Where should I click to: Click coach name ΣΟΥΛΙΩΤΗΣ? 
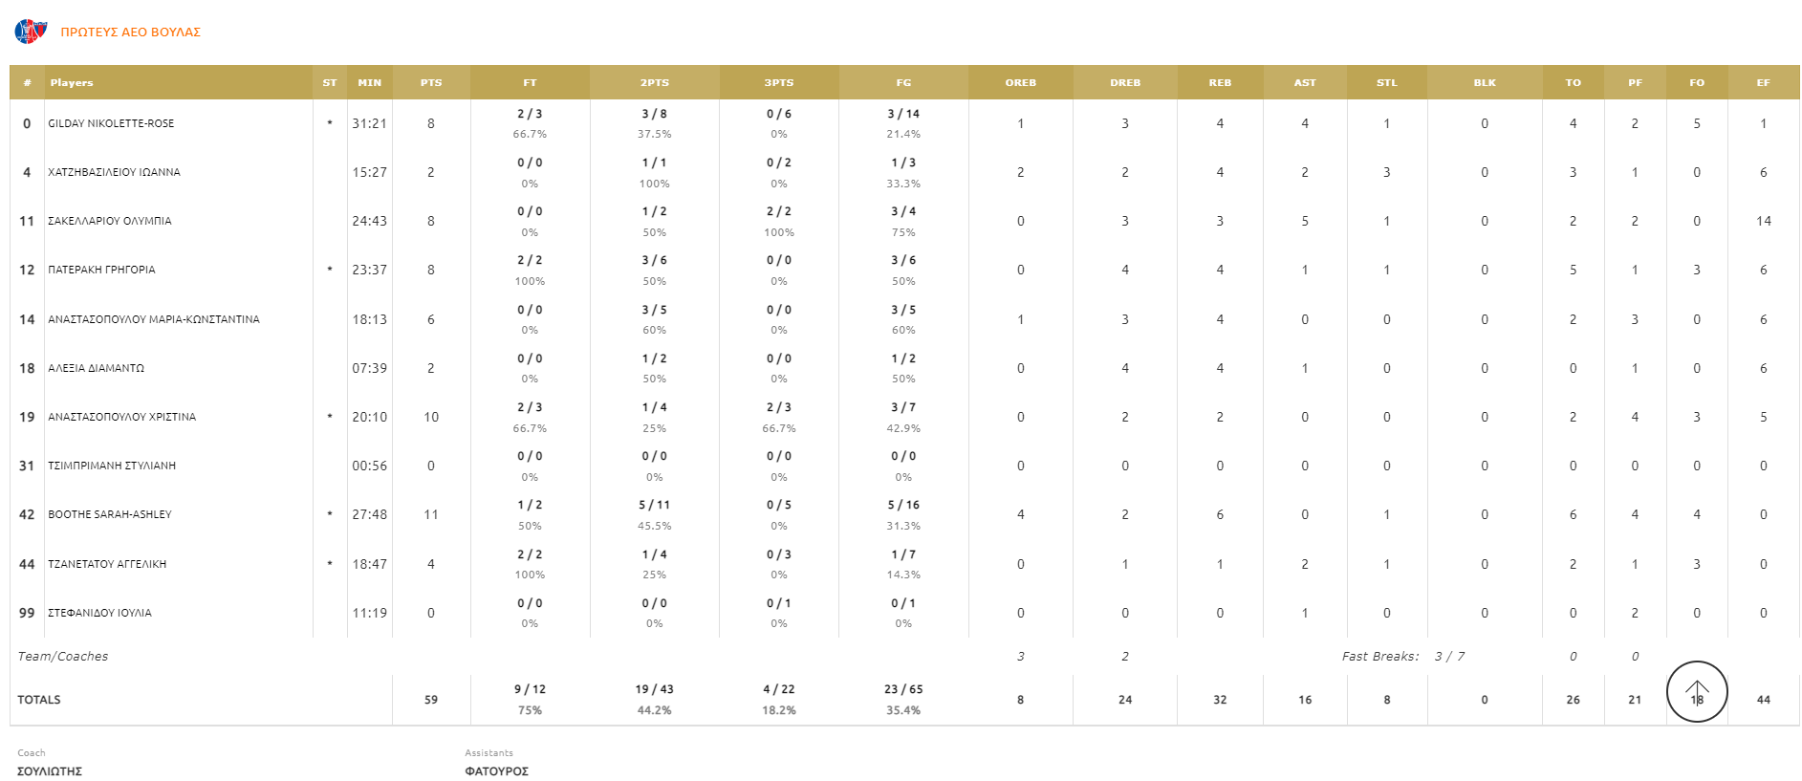[x=50, y=771]
